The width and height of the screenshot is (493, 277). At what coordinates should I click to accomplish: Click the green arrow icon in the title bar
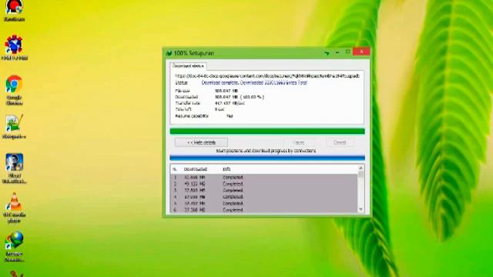[327, 53]
